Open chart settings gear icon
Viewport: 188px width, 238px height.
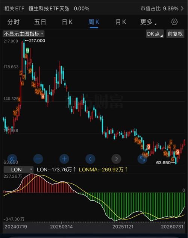coord(174,22)
